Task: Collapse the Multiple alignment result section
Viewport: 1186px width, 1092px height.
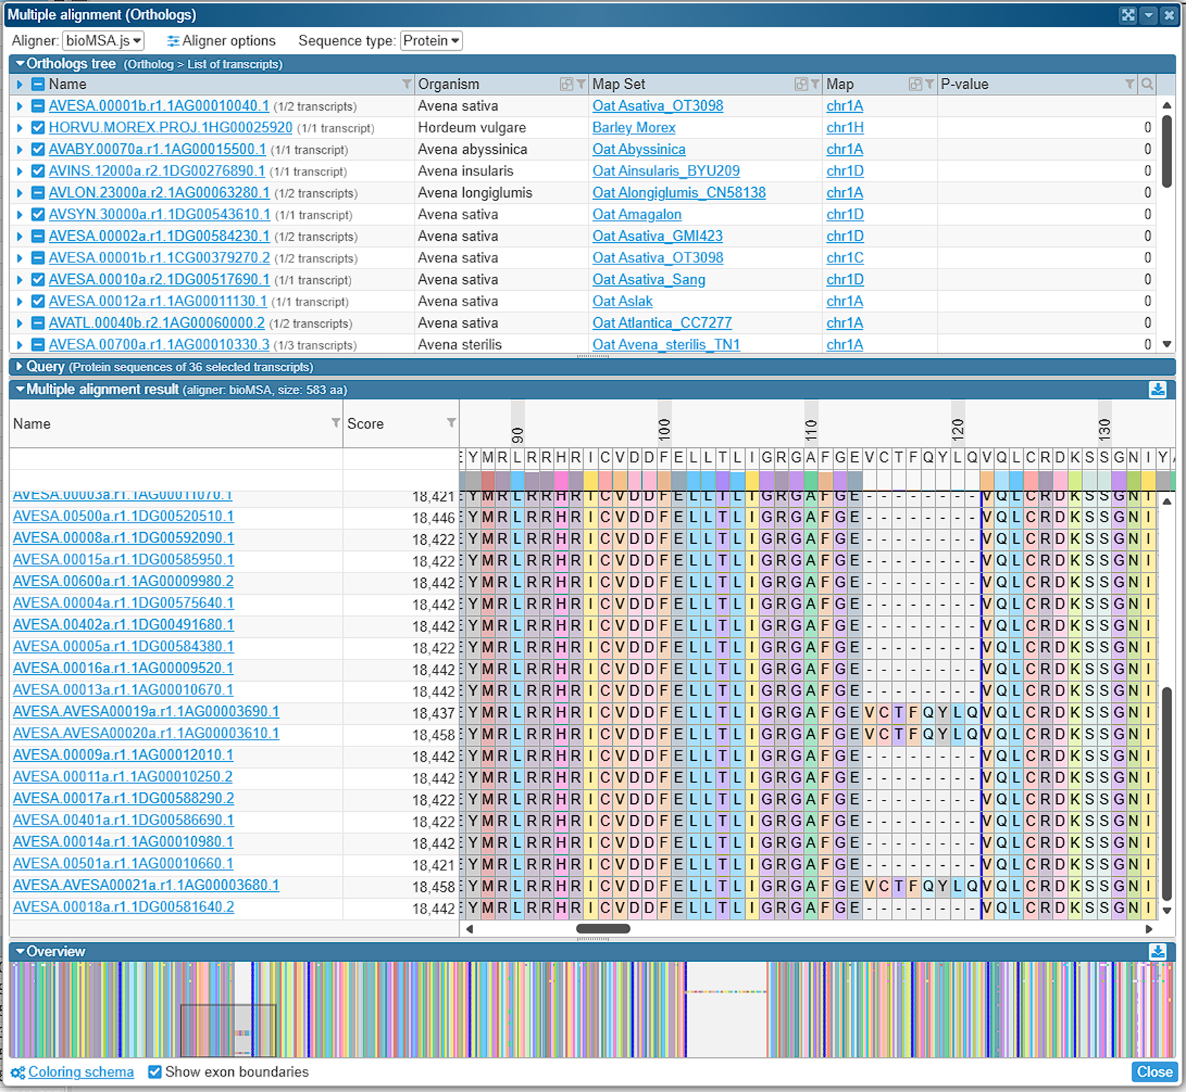Action: (19, 390)
